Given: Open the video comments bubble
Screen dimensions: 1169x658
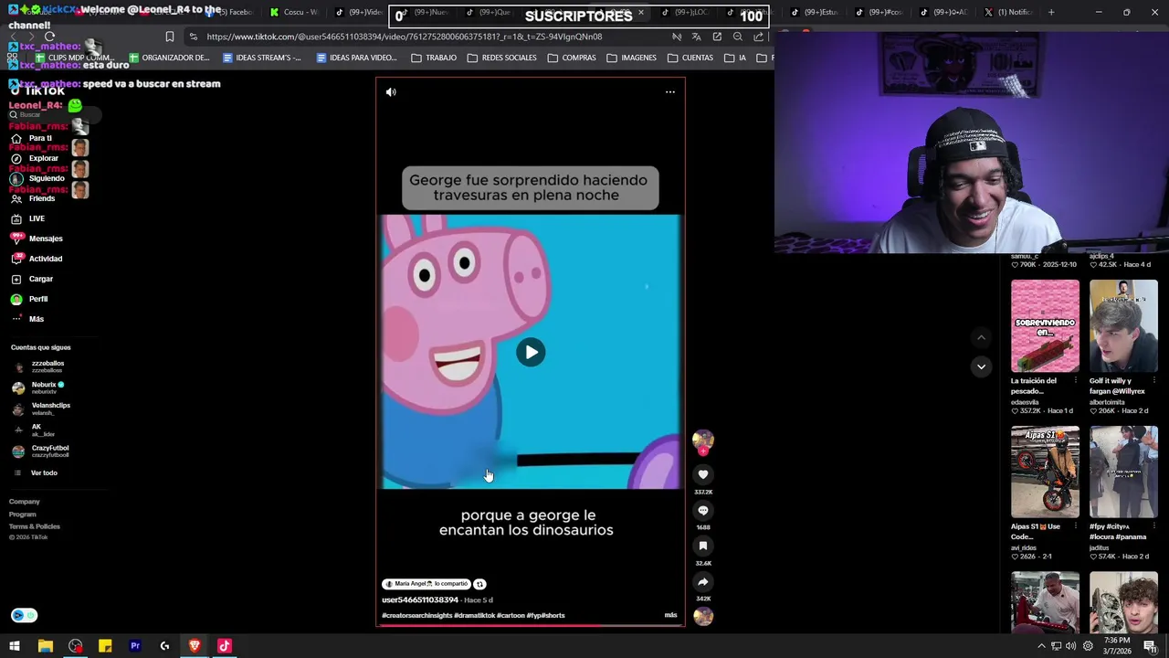Looking at the screenshot, I should (703, 510).
